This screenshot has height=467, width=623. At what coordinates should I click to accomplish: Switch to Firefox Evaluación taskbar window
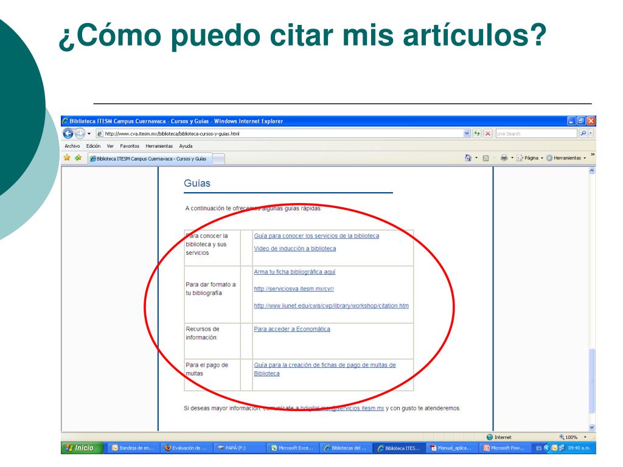(186, 448)
